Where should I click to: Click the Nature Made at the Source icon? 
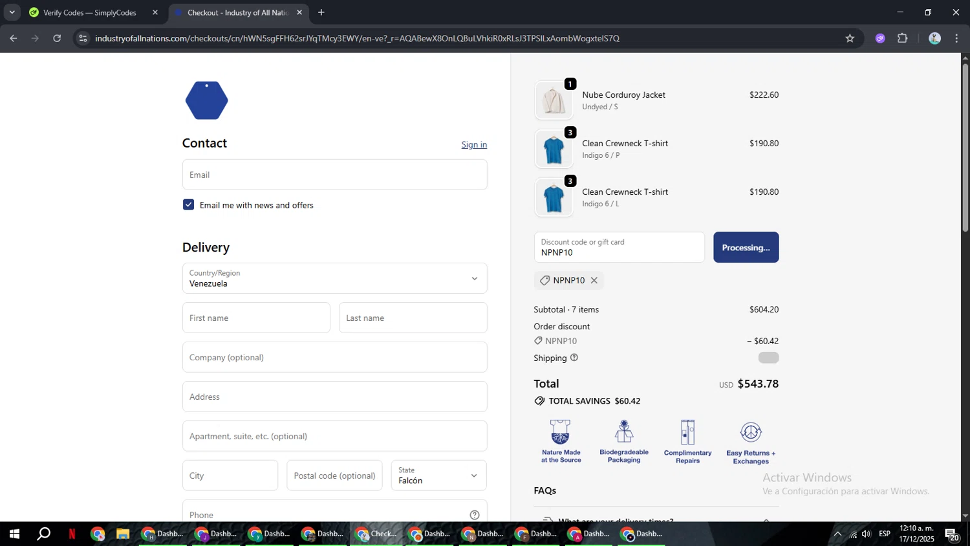click(561, 441)
